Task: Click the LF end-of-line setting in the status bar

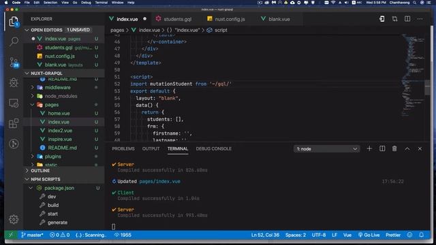Action: 334,235
